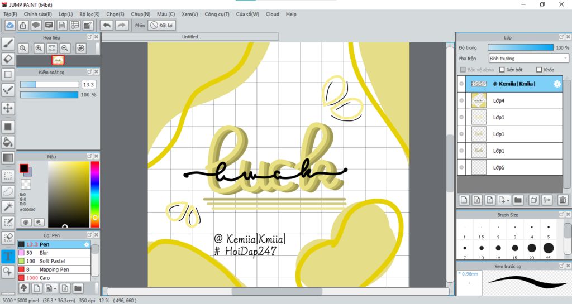Click the Undo arrow
Image resolution: width=572 pixels, height=304 pixels.
[x=107, y=25]
